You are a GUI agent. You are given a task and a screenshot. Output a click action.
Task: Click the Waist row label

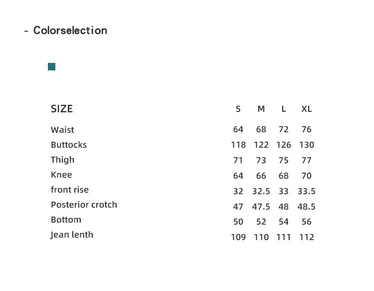pyautogui.click(x=62, y=130)
